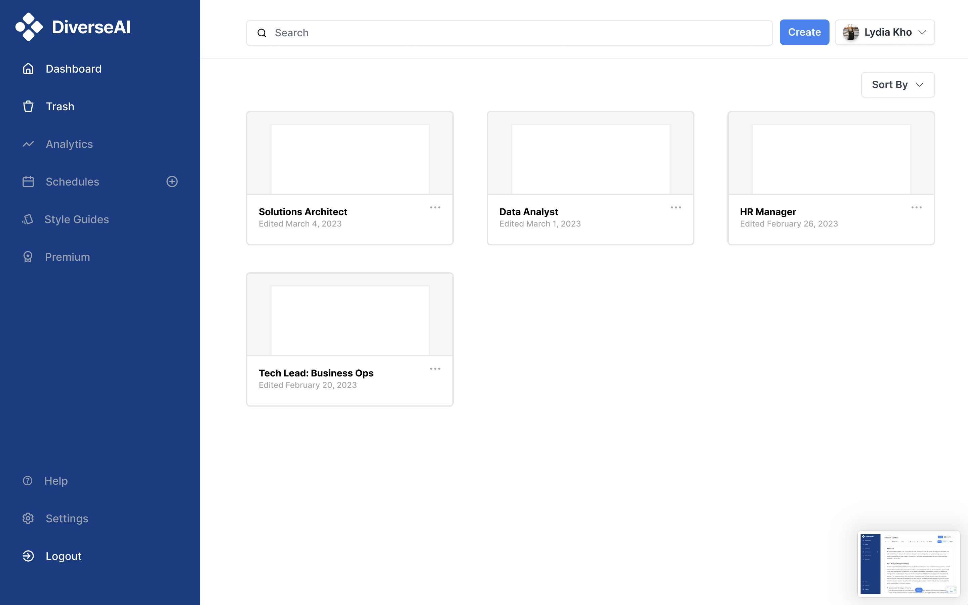This screenshot has height=605, width=968.
Task: Open three-dot menu on Tech Lead card
Action: (435, 368)
